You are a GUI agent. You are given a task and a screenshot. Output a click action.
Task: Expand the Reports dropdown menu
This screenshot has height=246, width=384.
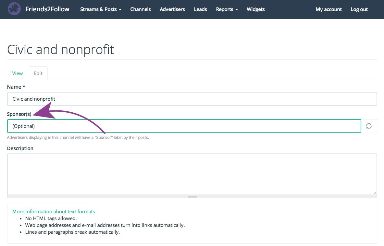pyautogui.click(x=227, y=9)
